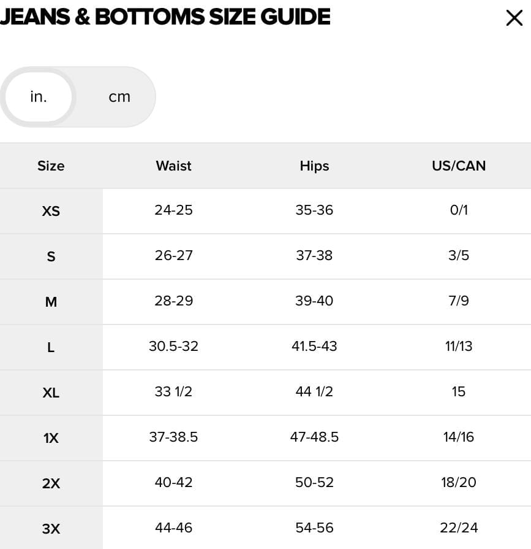Screen dimensions: 531x549
Task: Switch units to cm
Action: [119, 97]
